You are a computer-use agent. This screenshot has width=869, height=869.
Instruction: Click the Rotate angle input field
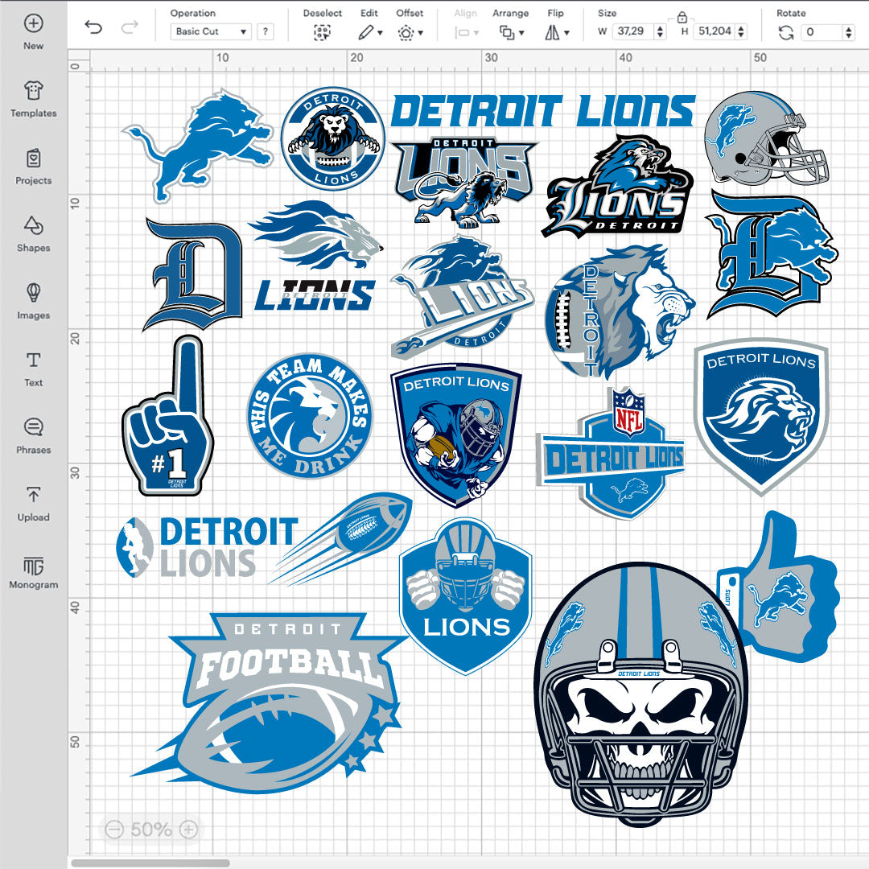pos(821,32)
